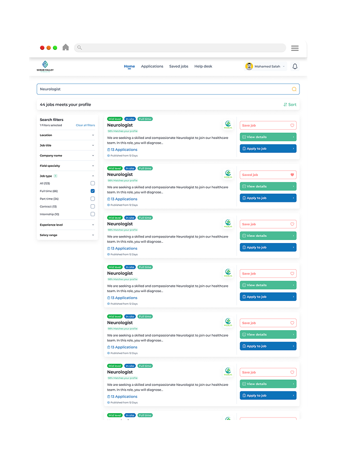
Task: Enable the Part time (34) checkbox
Action: 93,199
